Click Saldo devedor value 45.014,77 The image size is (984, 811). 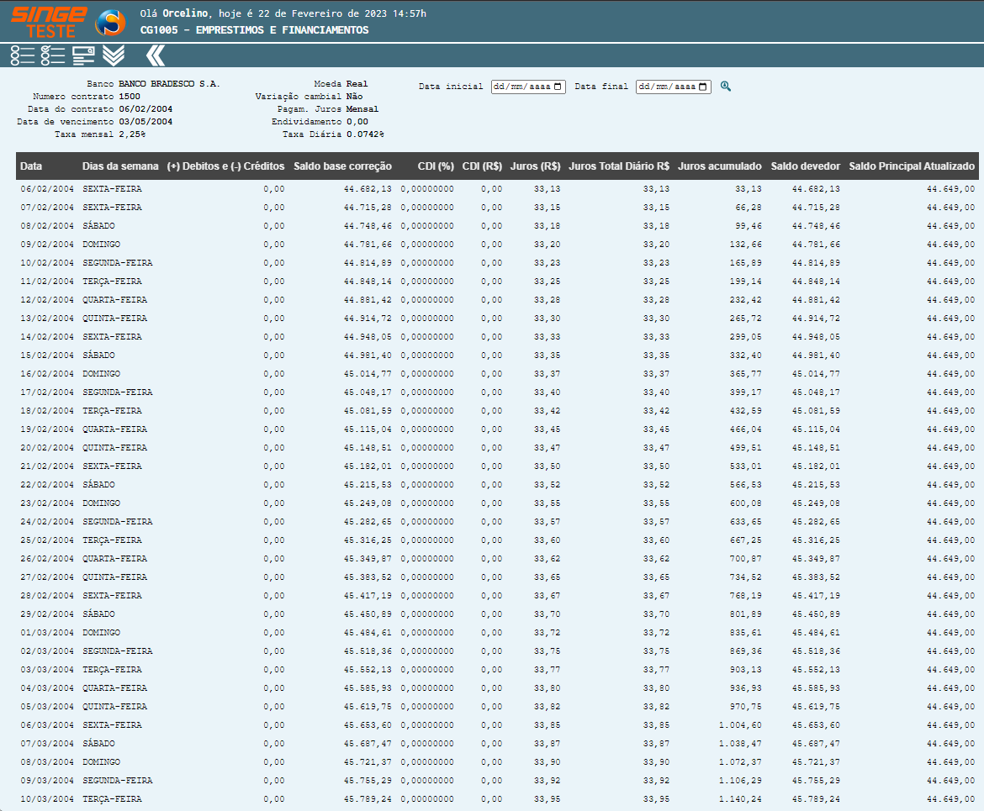[816, 374]
